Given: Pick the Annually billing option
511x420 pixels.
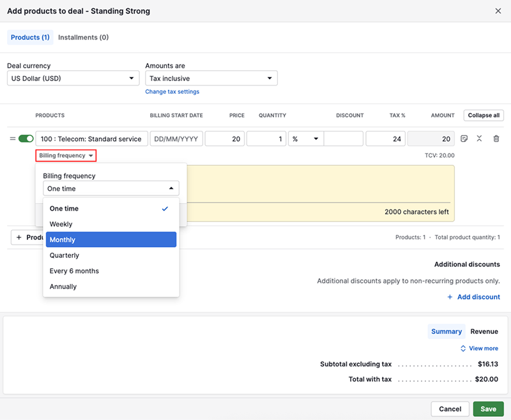Looking at the screenshot, I should click(111, 287).
